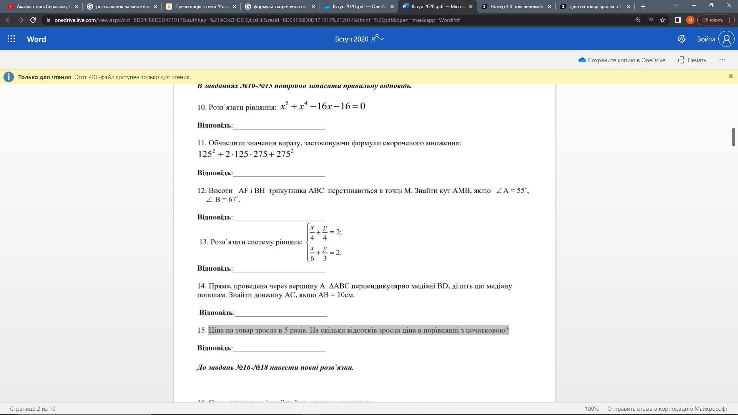
Task: Dismiss the read-only notification bar
Action: [731, 76]
